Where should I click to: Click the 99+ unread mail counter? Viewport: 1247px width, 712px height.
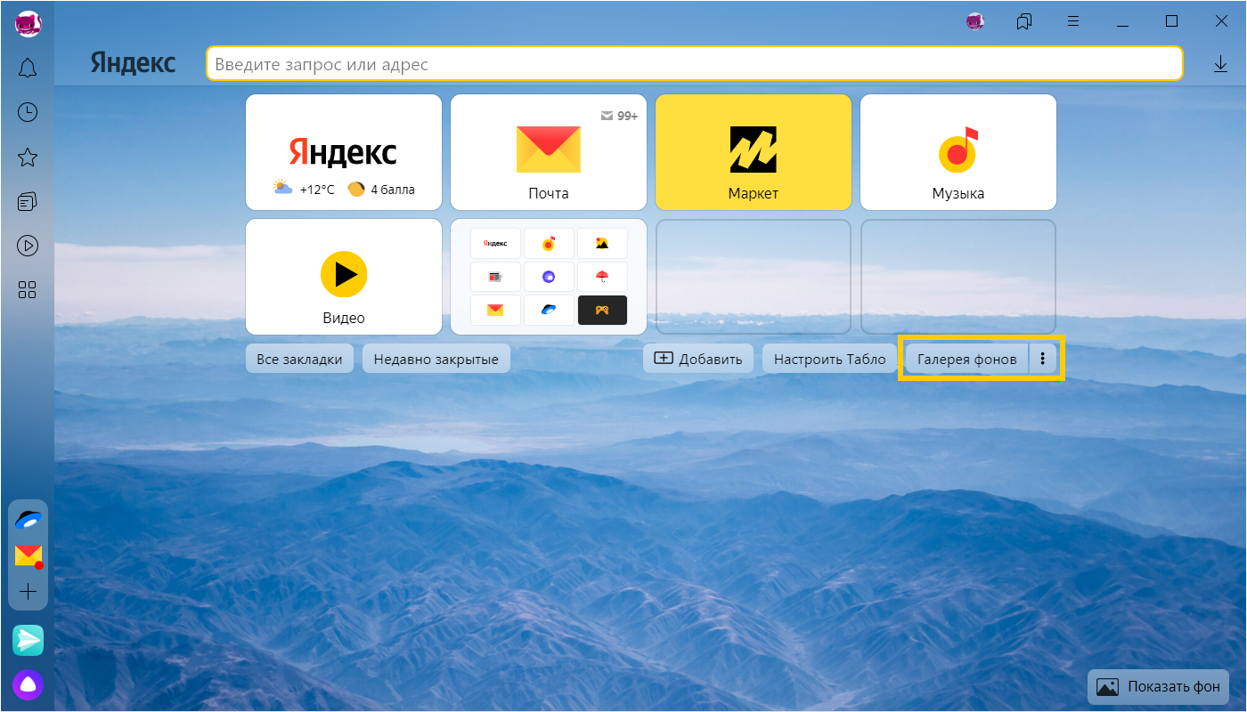(x=619, y=116)
